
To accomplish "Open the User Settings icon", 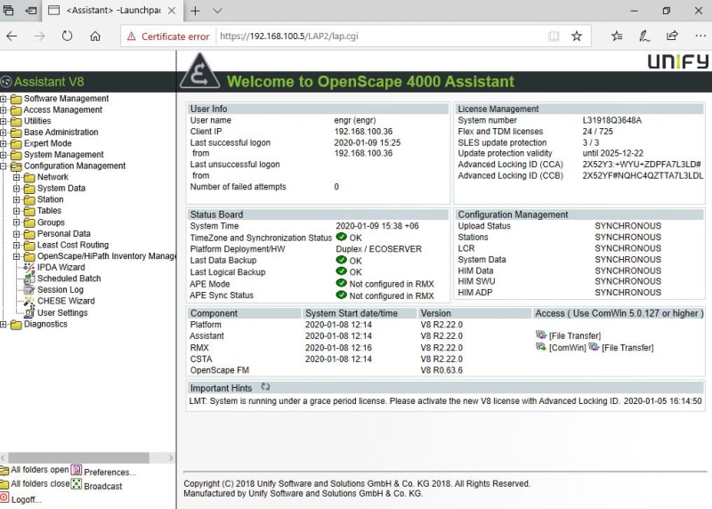I will [29, 312].
